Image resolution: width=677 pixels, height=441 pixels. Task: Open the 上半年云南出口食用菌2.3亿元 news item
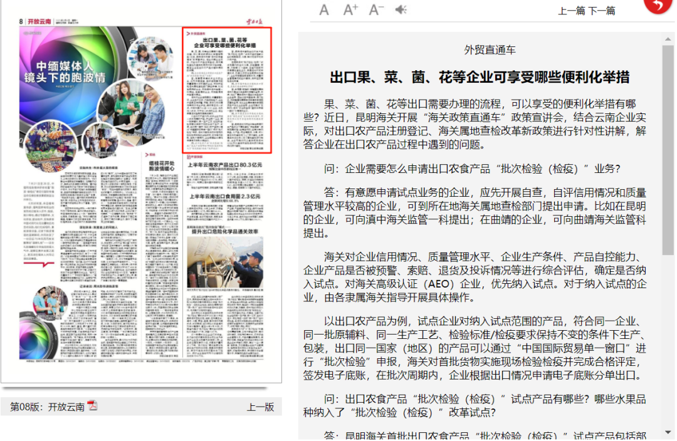coord(225,196)
